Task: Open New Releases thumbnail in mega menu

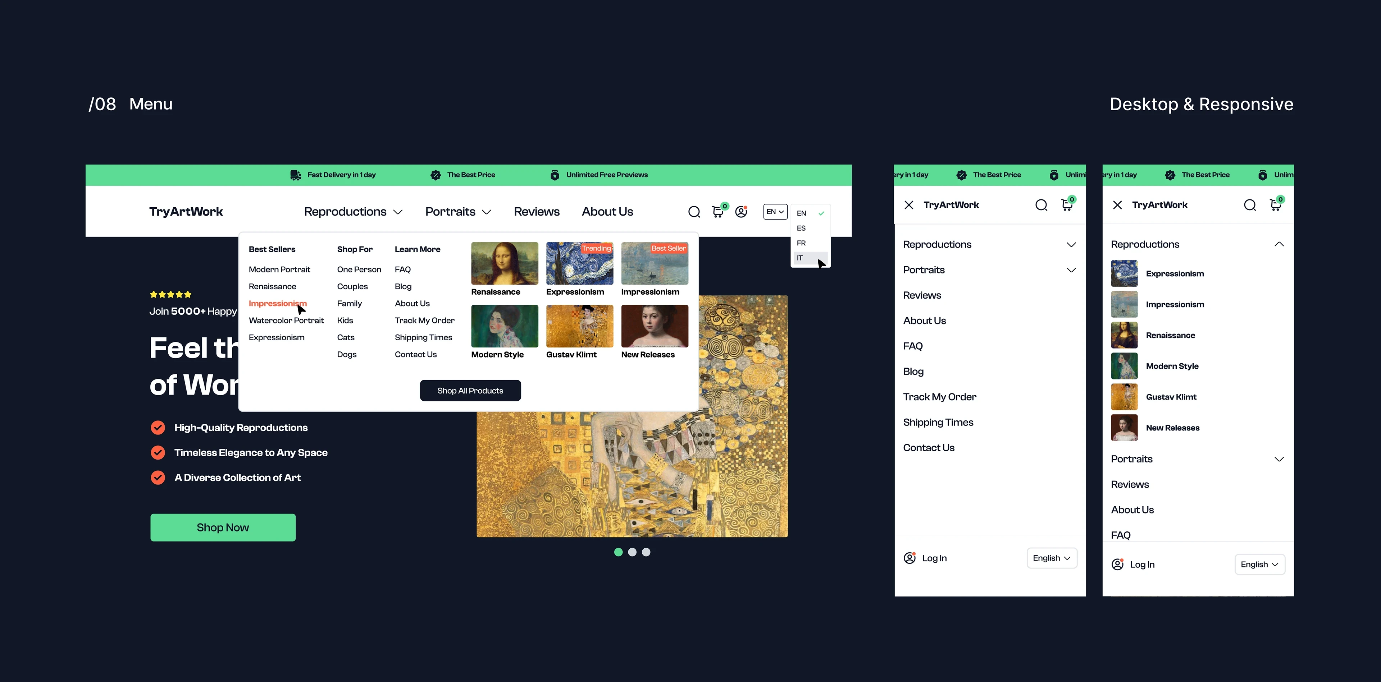Action: coord(655,326)
